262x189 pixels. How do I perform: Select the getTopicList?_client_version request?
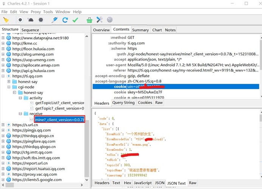(60, 103)
